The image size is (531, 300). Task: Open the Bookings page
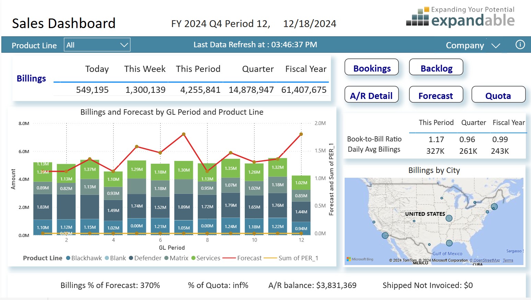371,67
